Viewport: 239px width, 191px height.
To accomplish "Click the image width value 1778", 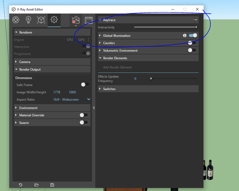I will [57, 92].
